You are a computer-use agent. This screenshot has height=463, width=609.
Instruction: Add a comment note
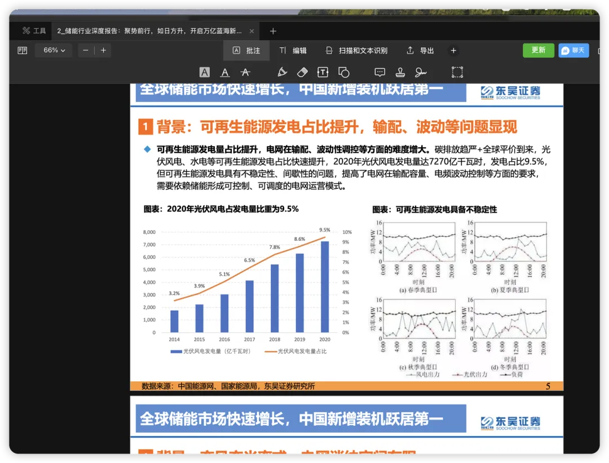point(380,72)
